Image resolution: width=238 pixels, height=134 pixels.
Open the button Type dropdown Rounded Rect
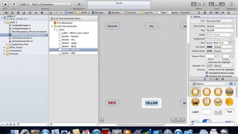[219, 21]
